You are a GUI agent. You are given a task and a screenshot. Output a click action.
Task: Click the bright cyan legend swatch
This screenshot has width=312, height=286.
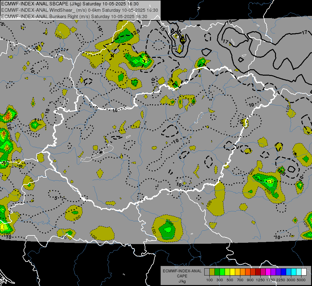tap(294, 272)
